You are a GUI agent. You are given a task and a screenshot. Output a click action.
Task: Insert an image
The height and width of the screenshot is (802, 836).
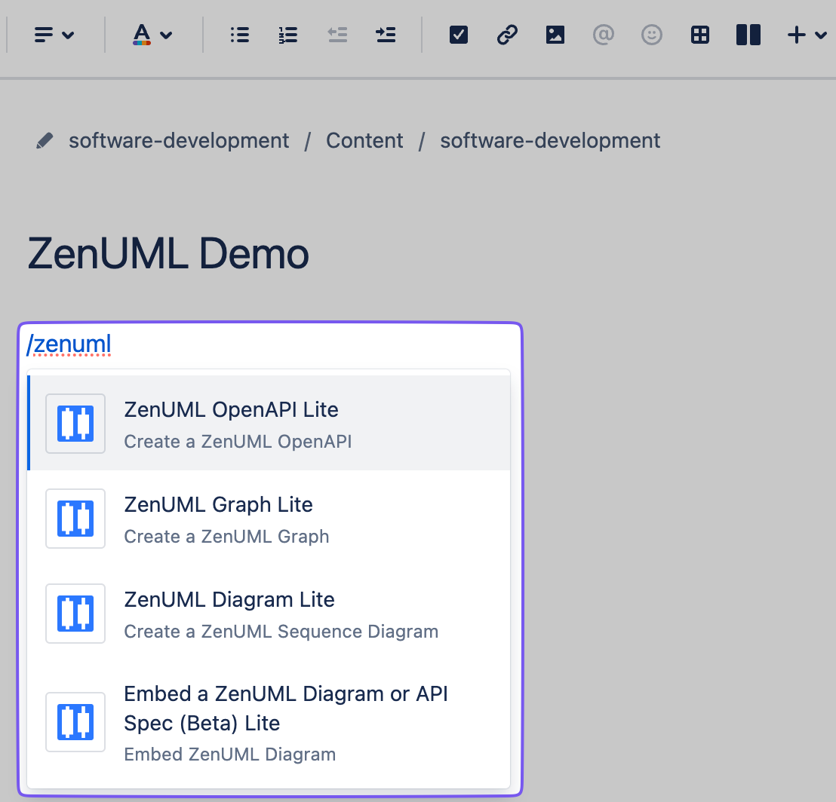tap(555, 35)
